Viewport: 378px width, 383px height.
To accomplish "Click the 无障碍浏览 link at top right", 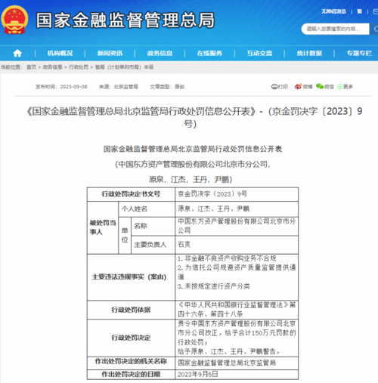I will (333, 11).
